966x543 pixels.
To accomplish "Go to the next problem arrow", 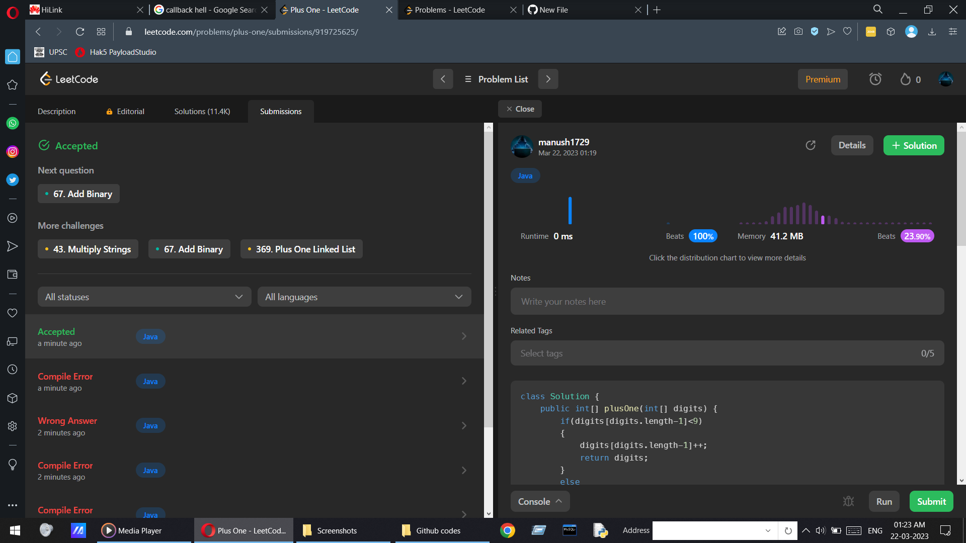I will 548,79.
